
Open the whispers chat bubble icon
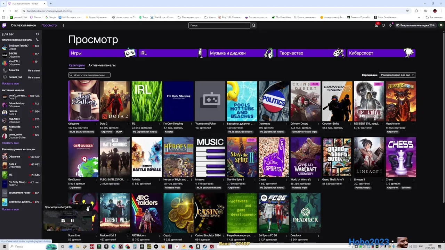pos(383,25)
